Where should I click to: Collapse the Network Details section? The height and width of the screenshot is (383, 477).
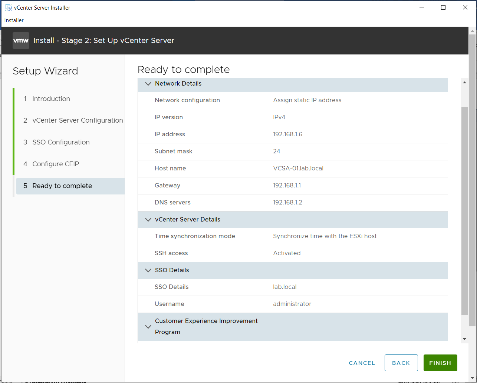[x=148, y=84]
